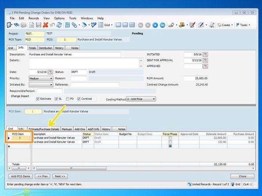This screenshot has width=262, height=196.
Task: Click the new record page icon
Action: pos(31,25)
